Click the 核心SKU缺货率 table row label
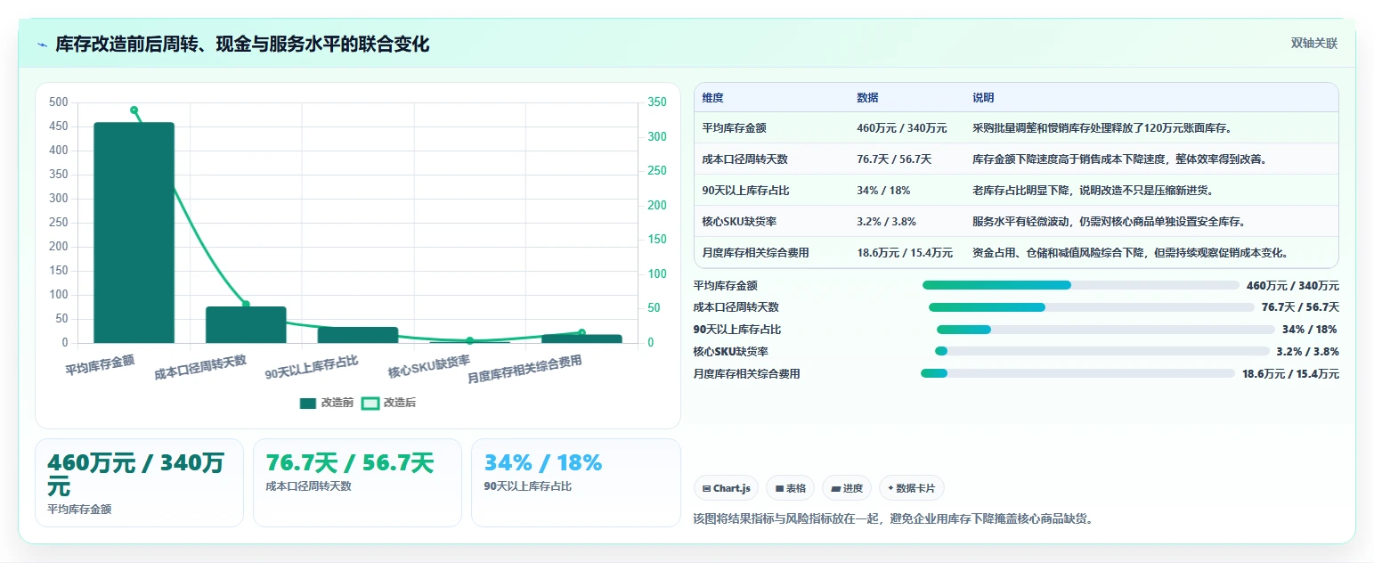 point(739,222)
